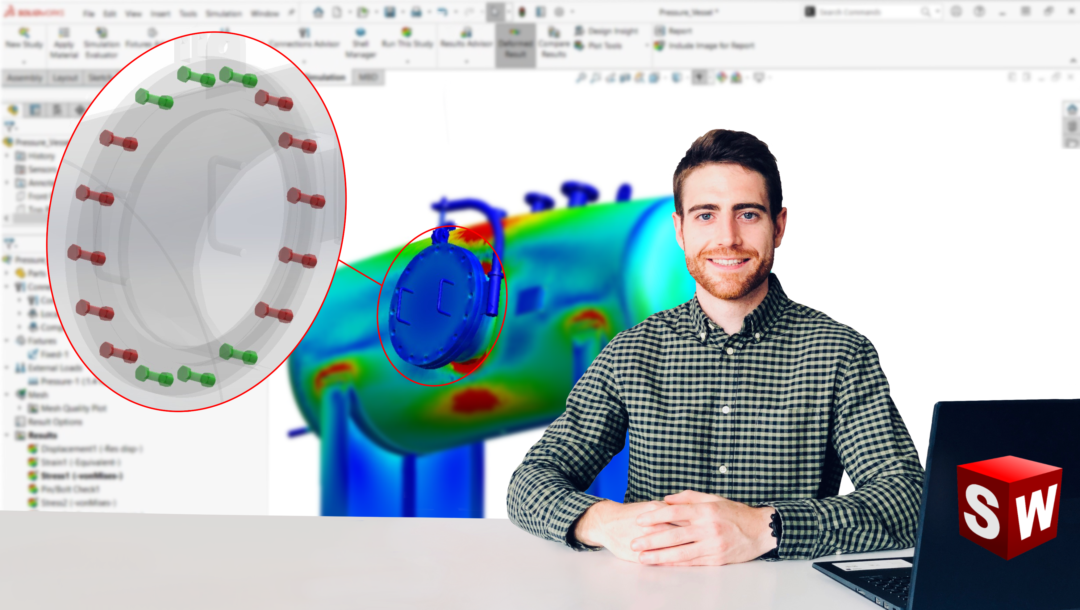Open the Insert menu
Viewport: 1080px width, 610px height.
pyautogui.click(x=161, y=14)
